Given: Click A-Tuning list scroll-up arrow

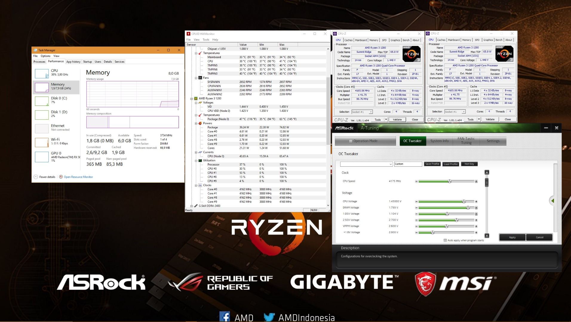Looking at the screenshot, I should click(x=487, y=172).
